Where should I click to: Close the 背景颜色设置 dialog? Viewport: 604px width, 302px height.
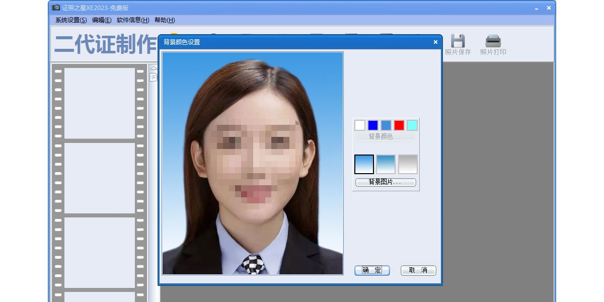coord(435,42)
